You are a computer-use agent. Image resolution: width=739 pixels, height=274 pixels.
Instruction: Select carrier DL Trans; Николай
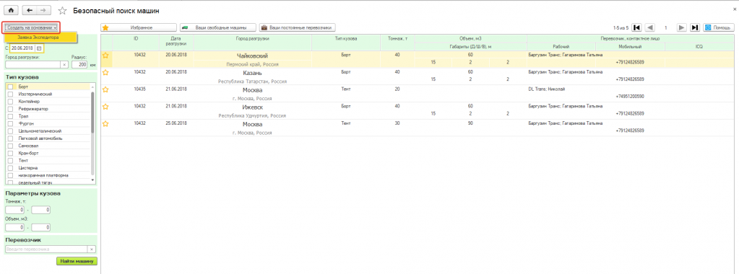pyautogui.click(x=546, y=89)
